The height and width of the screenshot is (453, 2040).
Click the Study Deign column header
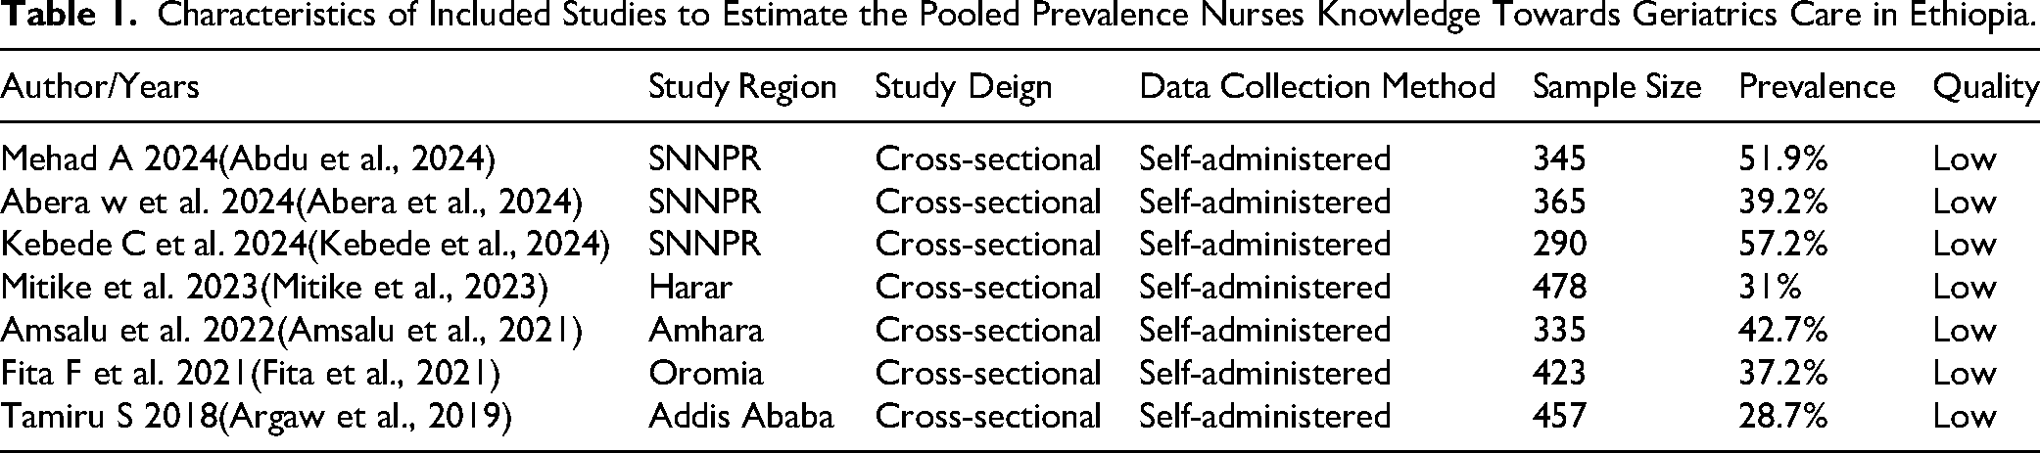[963, 87]
